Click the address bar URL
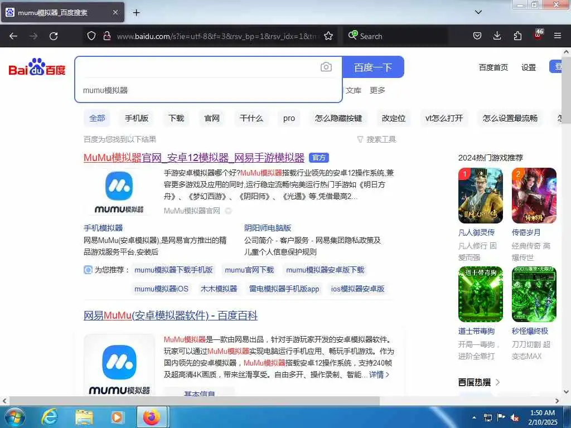 pyautogui.click(x=216, y=36)
